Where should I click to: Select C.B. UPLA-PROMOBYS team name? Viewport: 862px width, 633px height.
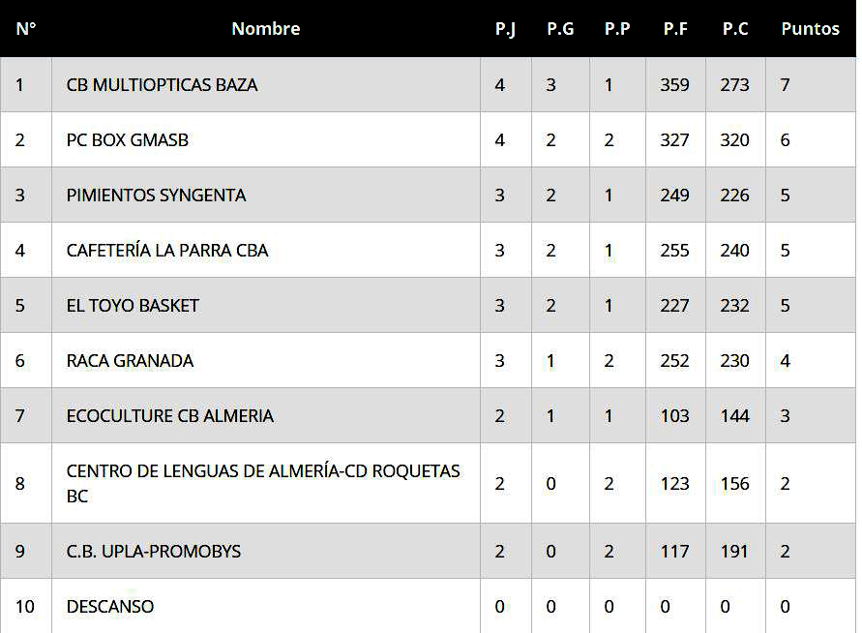click(154, 552)
